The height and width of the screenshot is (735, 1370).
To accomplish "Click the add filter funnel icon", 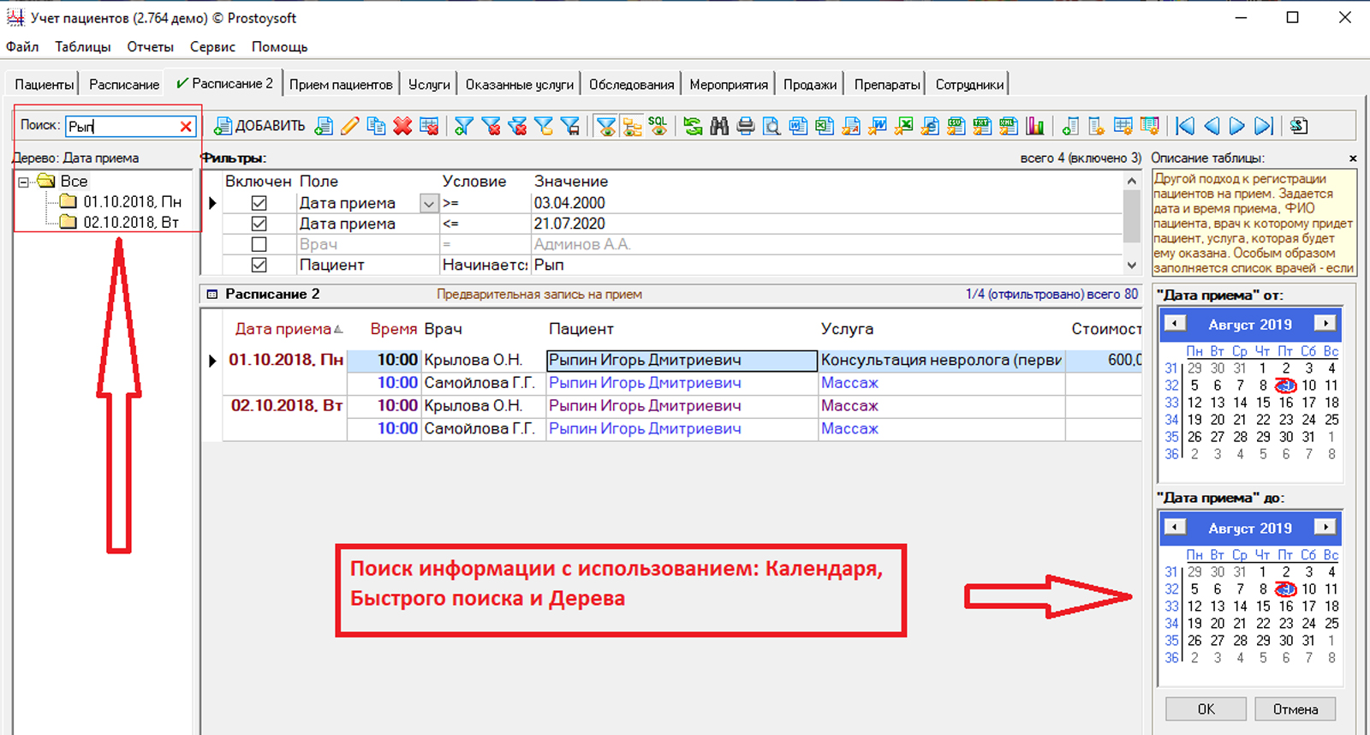I will pyautogui.click(x=464, y=126).
